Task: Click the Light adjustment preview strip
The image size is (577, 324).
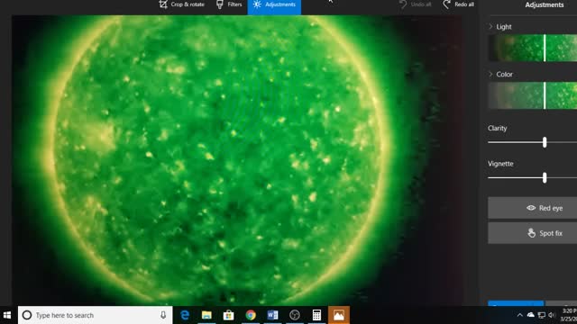Action: point(533,48)
